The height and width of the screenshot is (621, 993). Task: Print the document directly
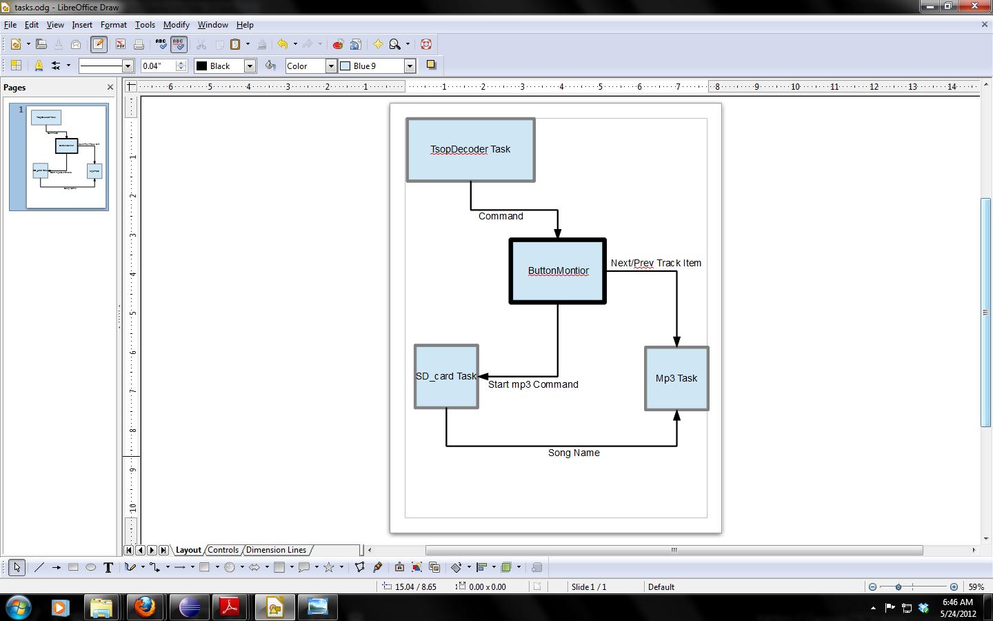[x=139, y=44]
